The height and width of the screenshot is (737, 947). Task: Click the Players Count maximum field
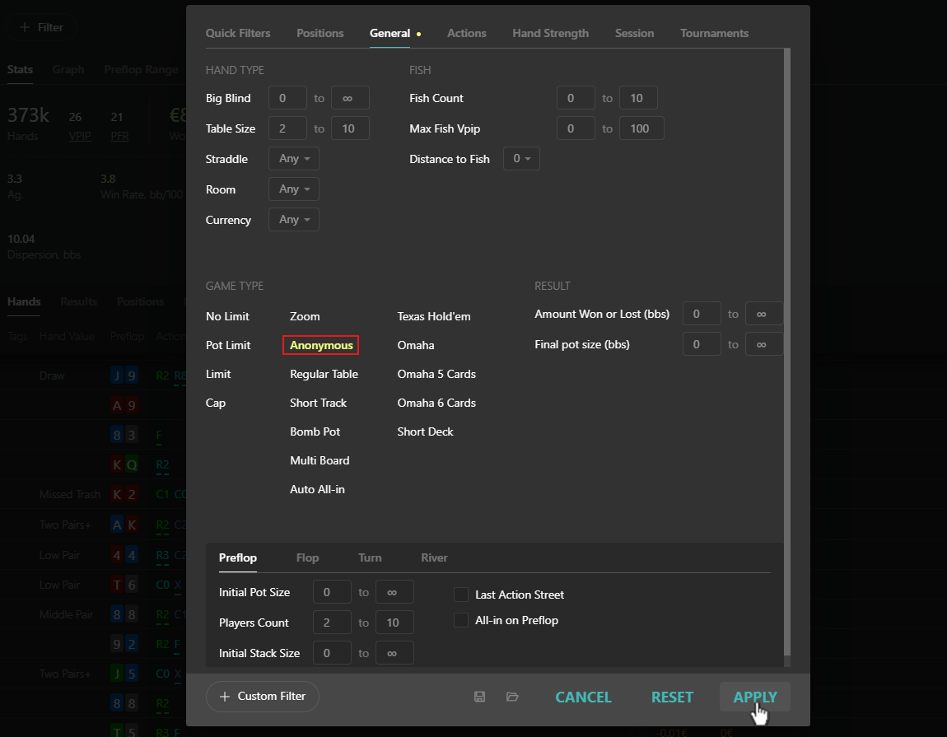(x=394, y=623)
